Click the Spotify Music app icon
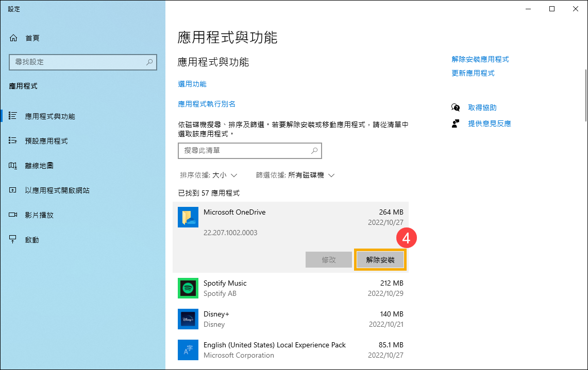 pos(188,288)
